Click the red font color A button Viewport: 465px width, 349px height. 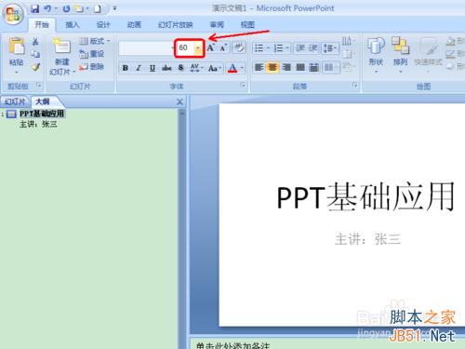[x=232, y=68]
